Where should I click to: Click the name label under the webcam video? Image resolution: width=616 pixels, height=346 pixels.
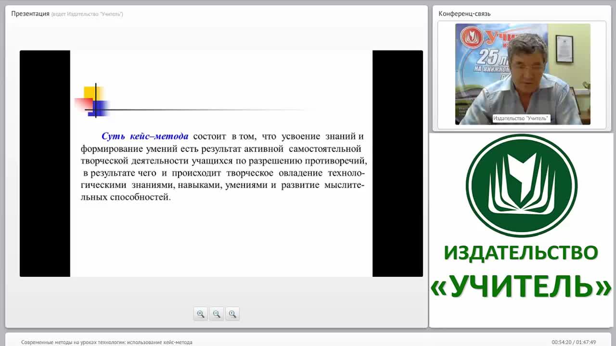click(521, 118)
